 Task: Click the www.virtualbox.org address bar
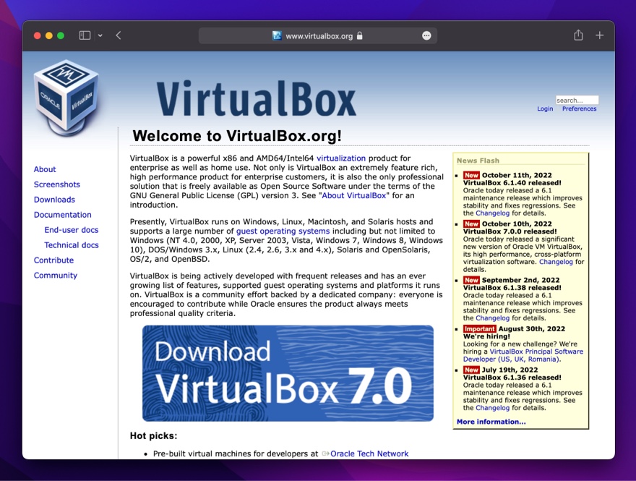(318, 35)
